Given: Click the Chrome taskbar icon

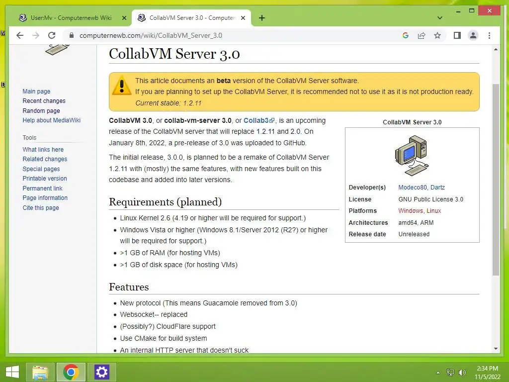Looking at the screenshot, I should 71,372.
